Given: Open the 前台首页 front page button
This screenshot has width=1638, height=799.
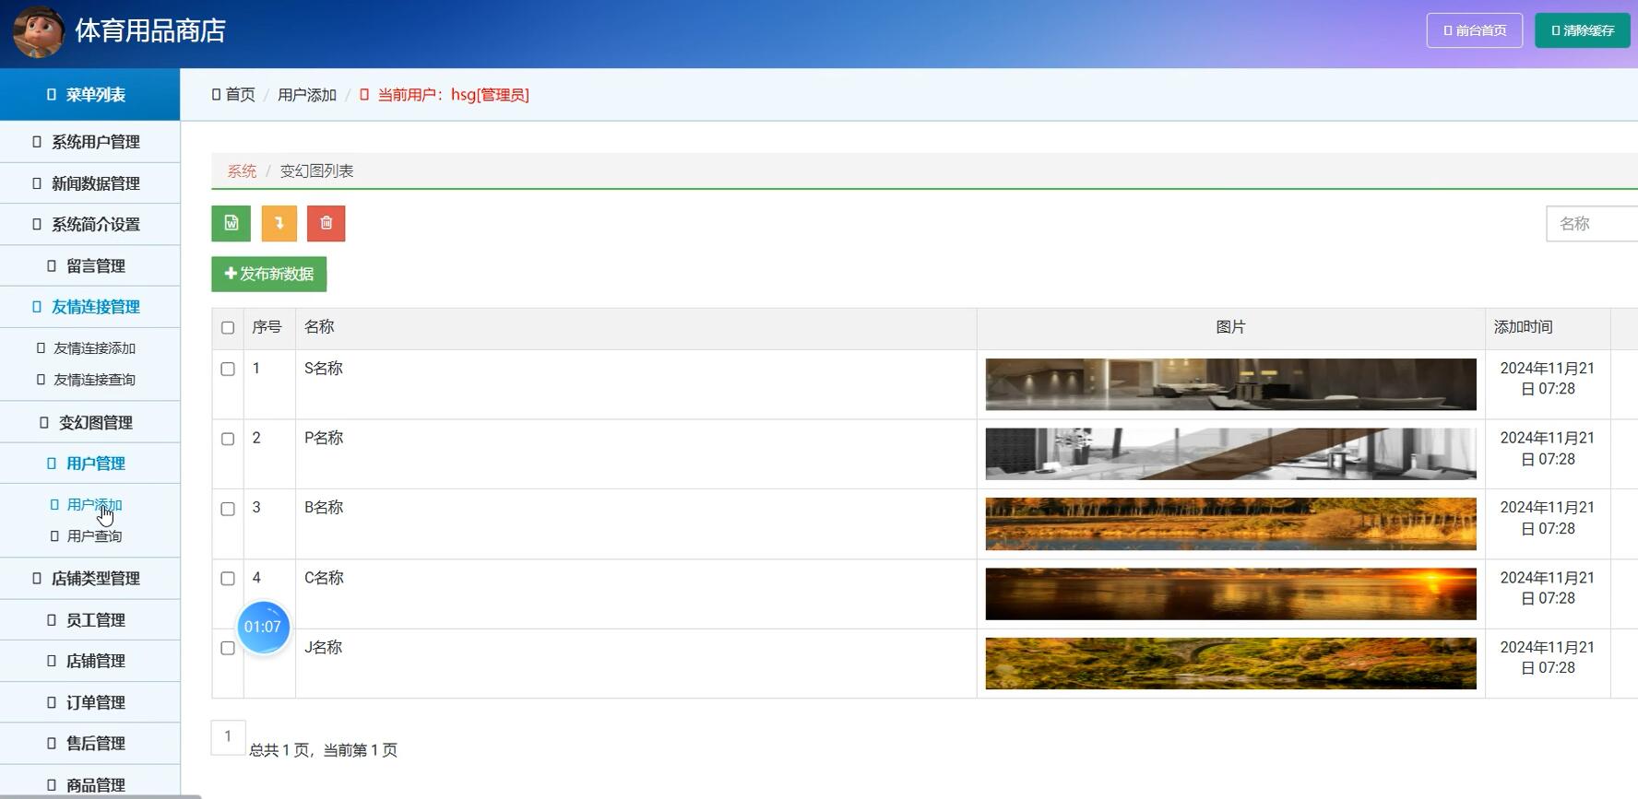Looking at the screenshot, I should click(1474, 30).
